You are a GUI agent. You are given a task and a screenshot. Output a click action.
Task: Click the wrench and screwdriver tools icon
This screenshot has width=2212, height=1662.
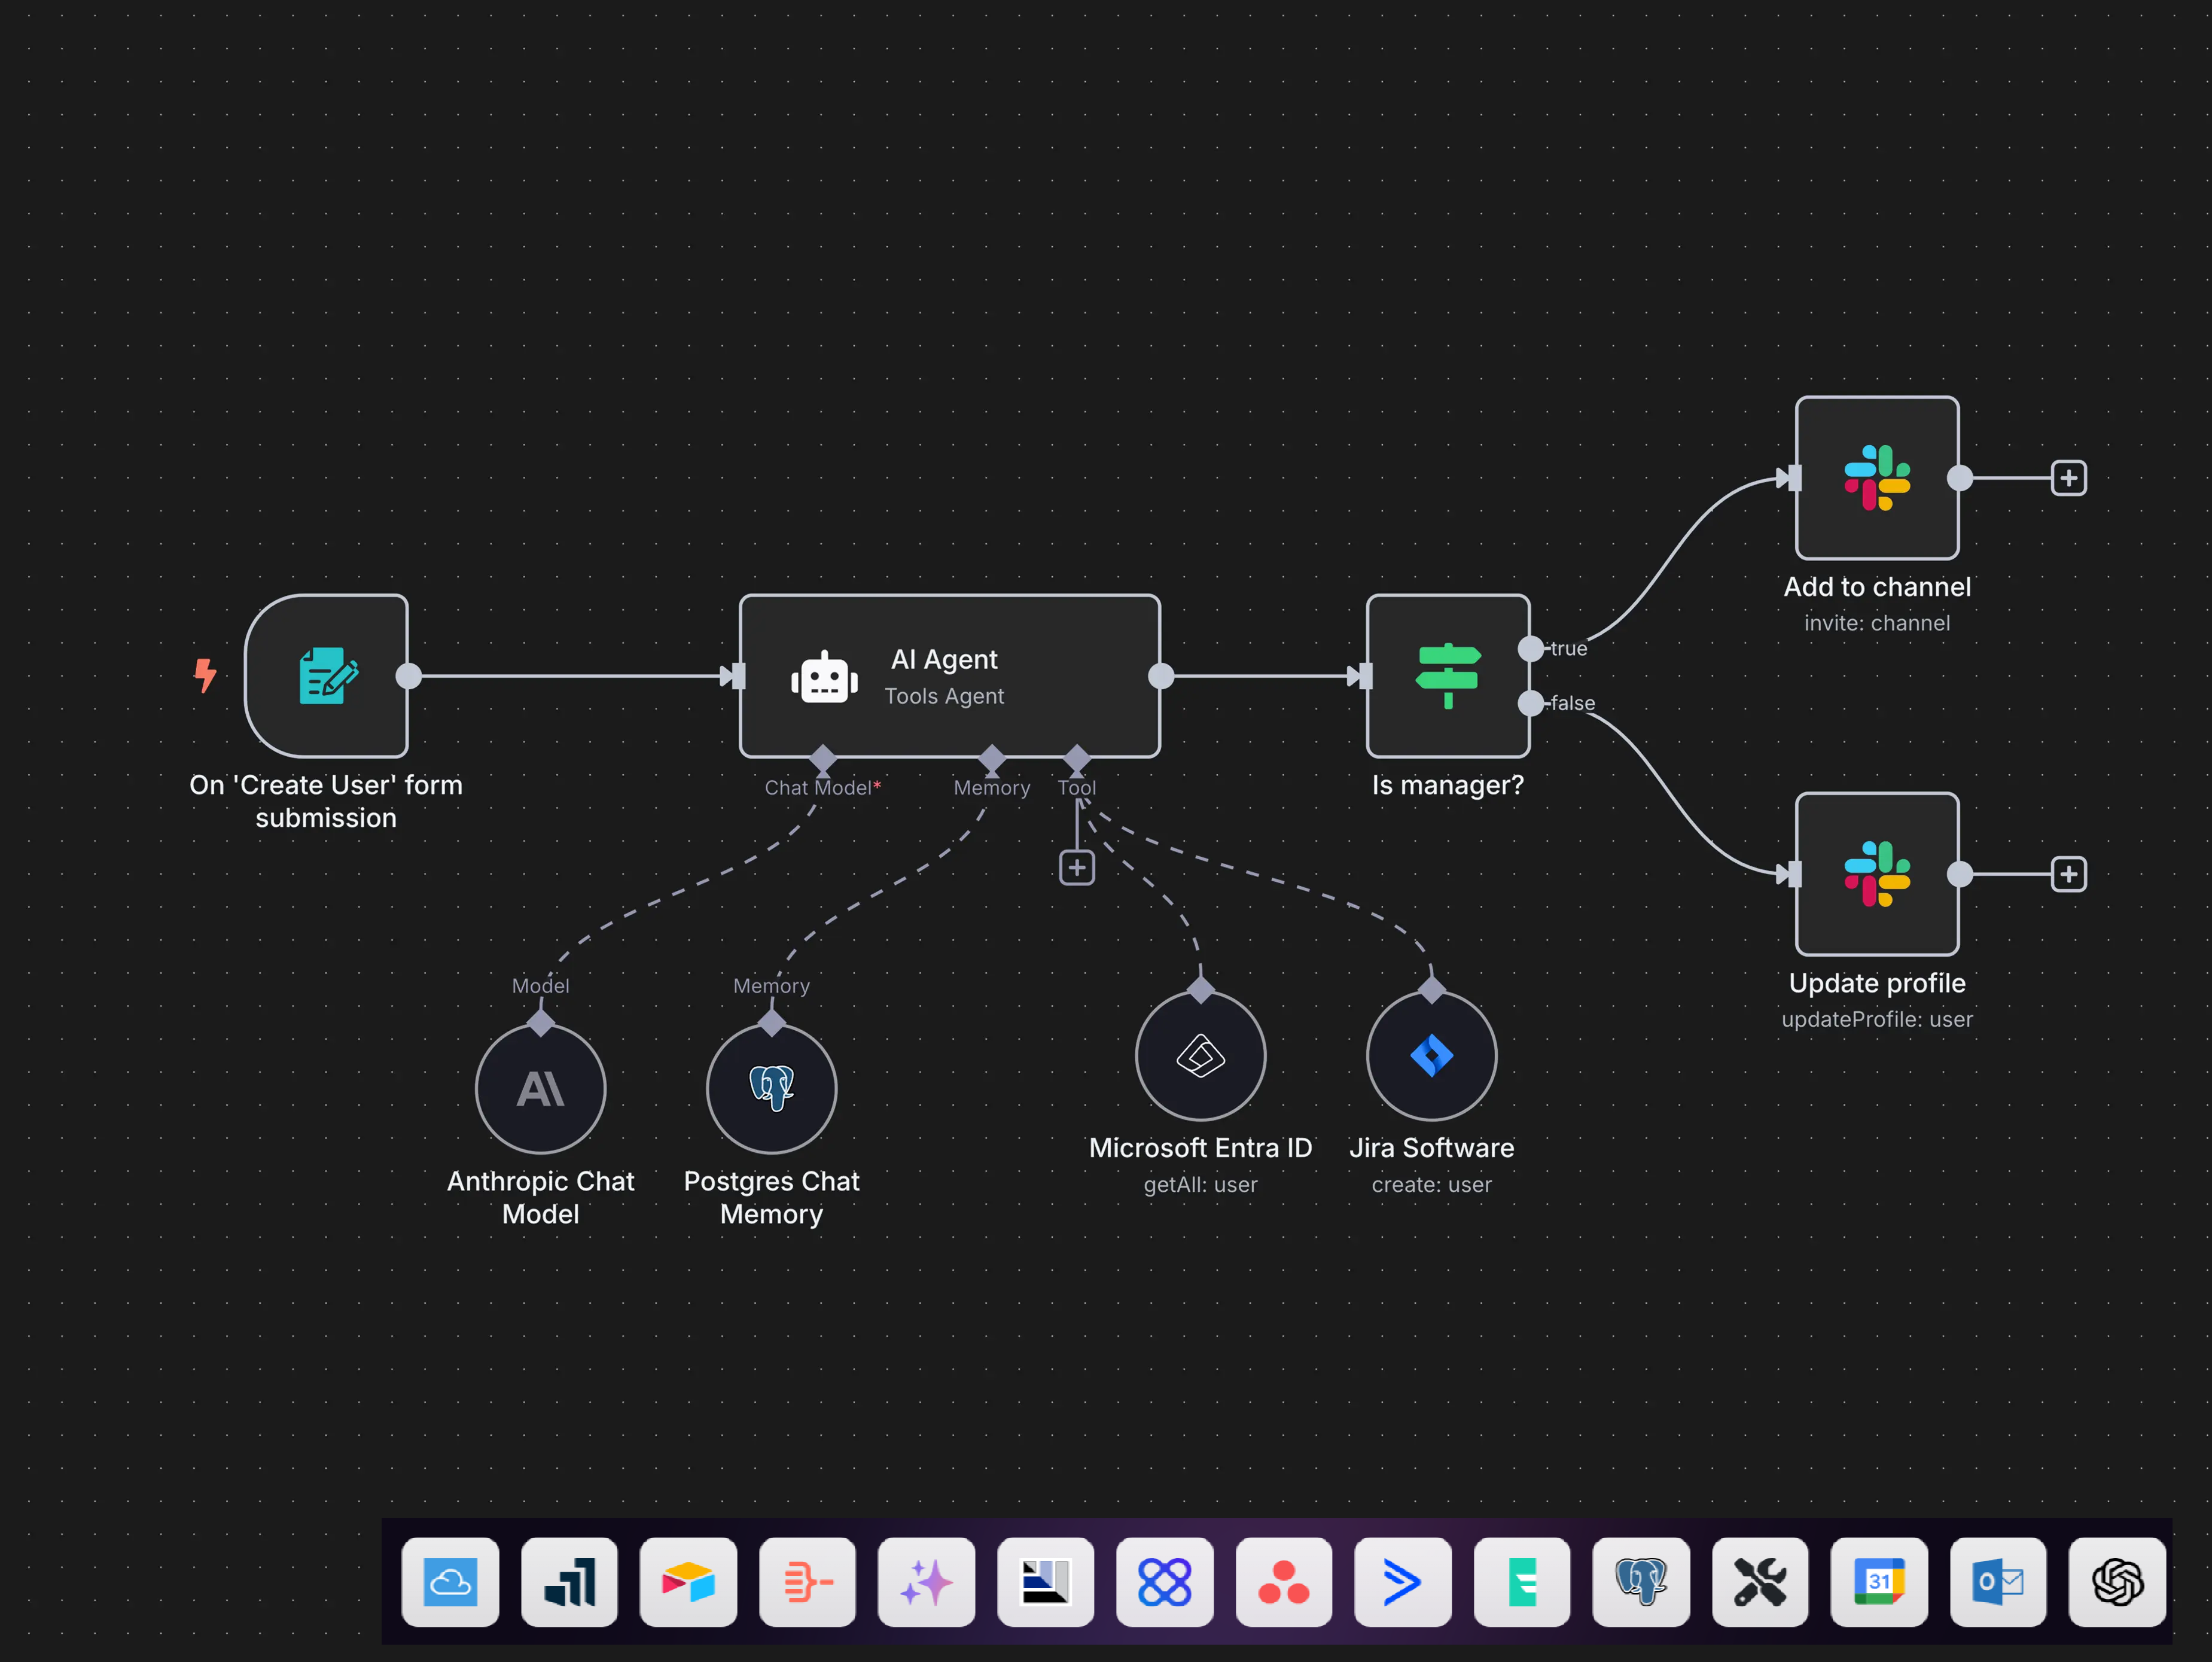(1760, 1582)
